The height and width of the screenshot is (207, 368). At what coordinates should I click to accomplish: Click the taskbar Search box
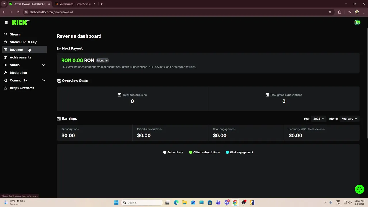click(x=142, y=202)
